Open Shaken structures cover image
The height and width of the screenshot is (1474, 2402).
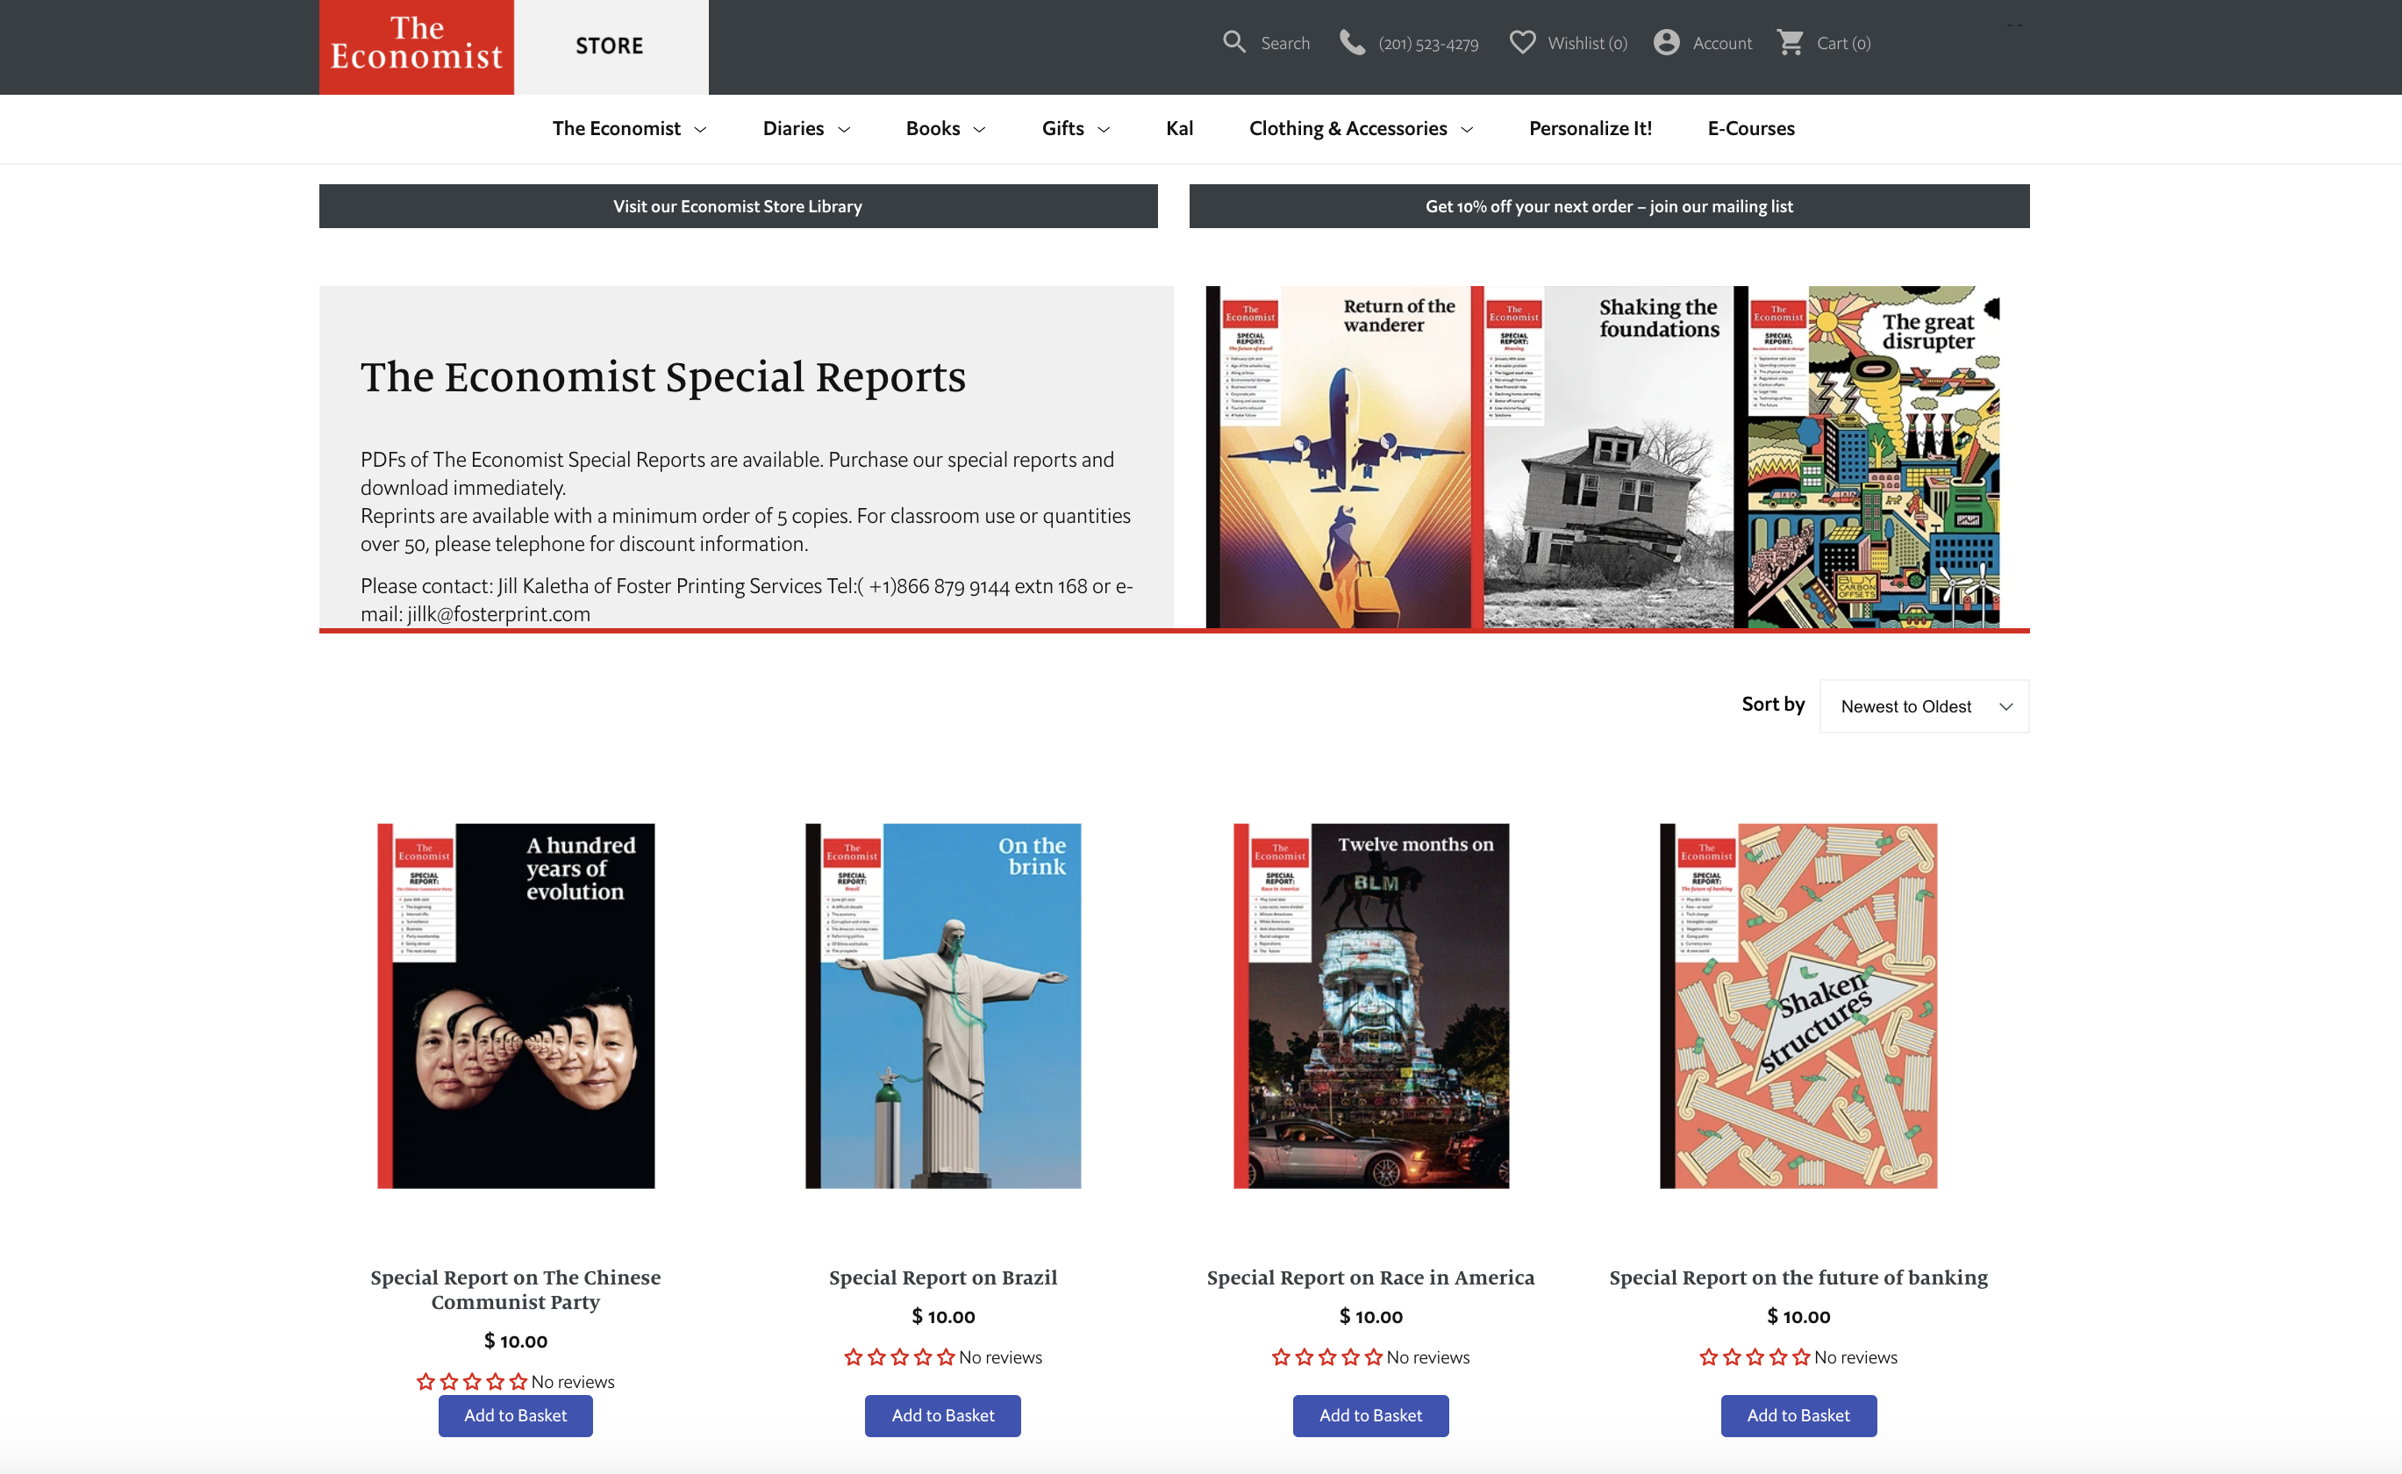(x=1798, y=1005)
